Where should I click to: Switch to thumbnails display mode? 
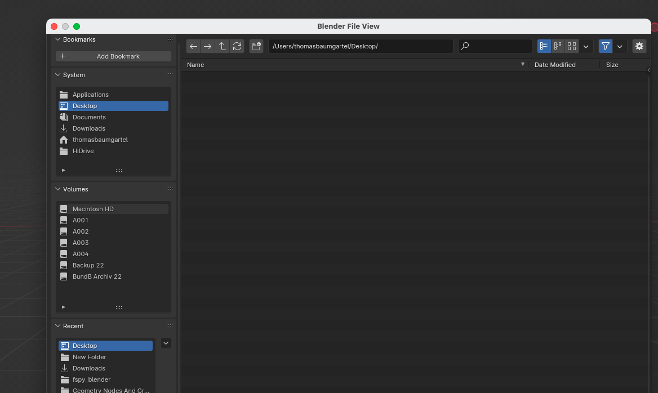pos(572,46)
